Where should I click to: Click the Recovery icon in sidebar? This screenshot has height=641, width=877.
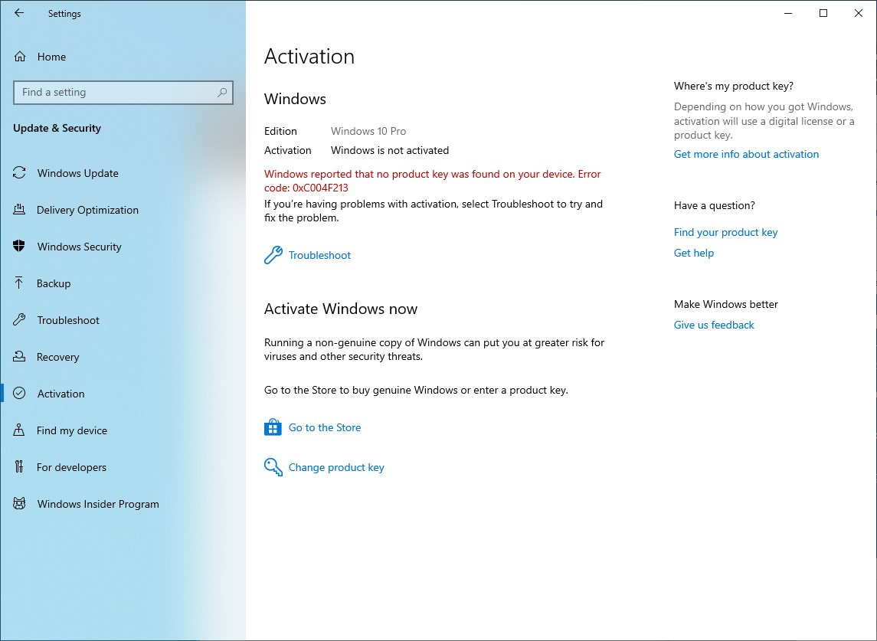pos(19,356)
